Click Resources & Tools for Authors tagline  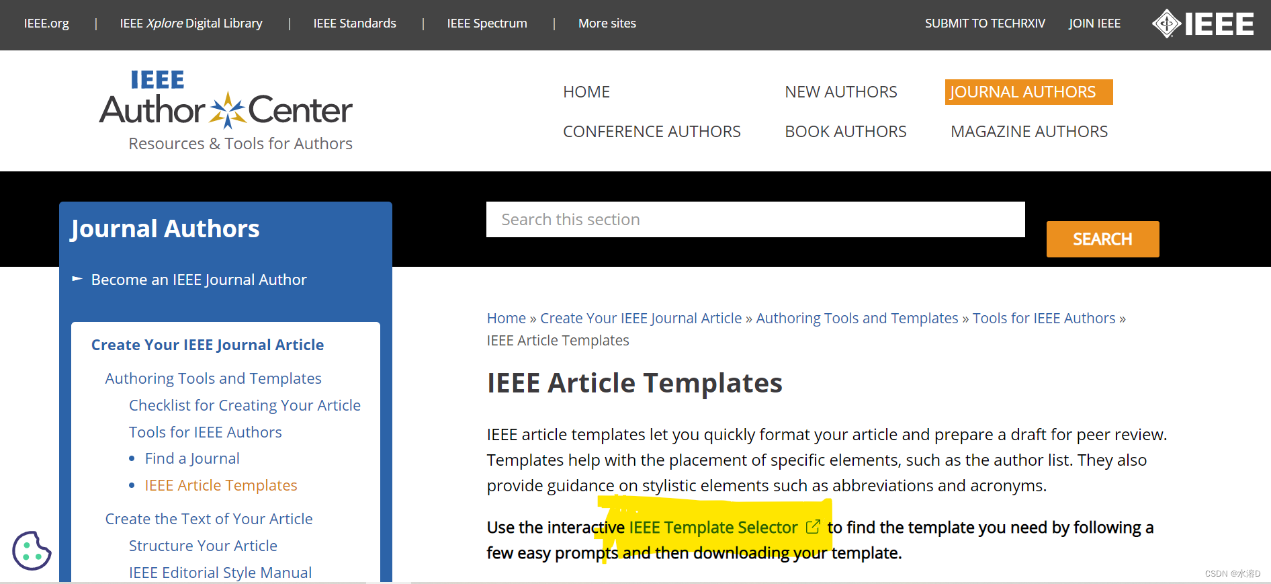(240, 144)
